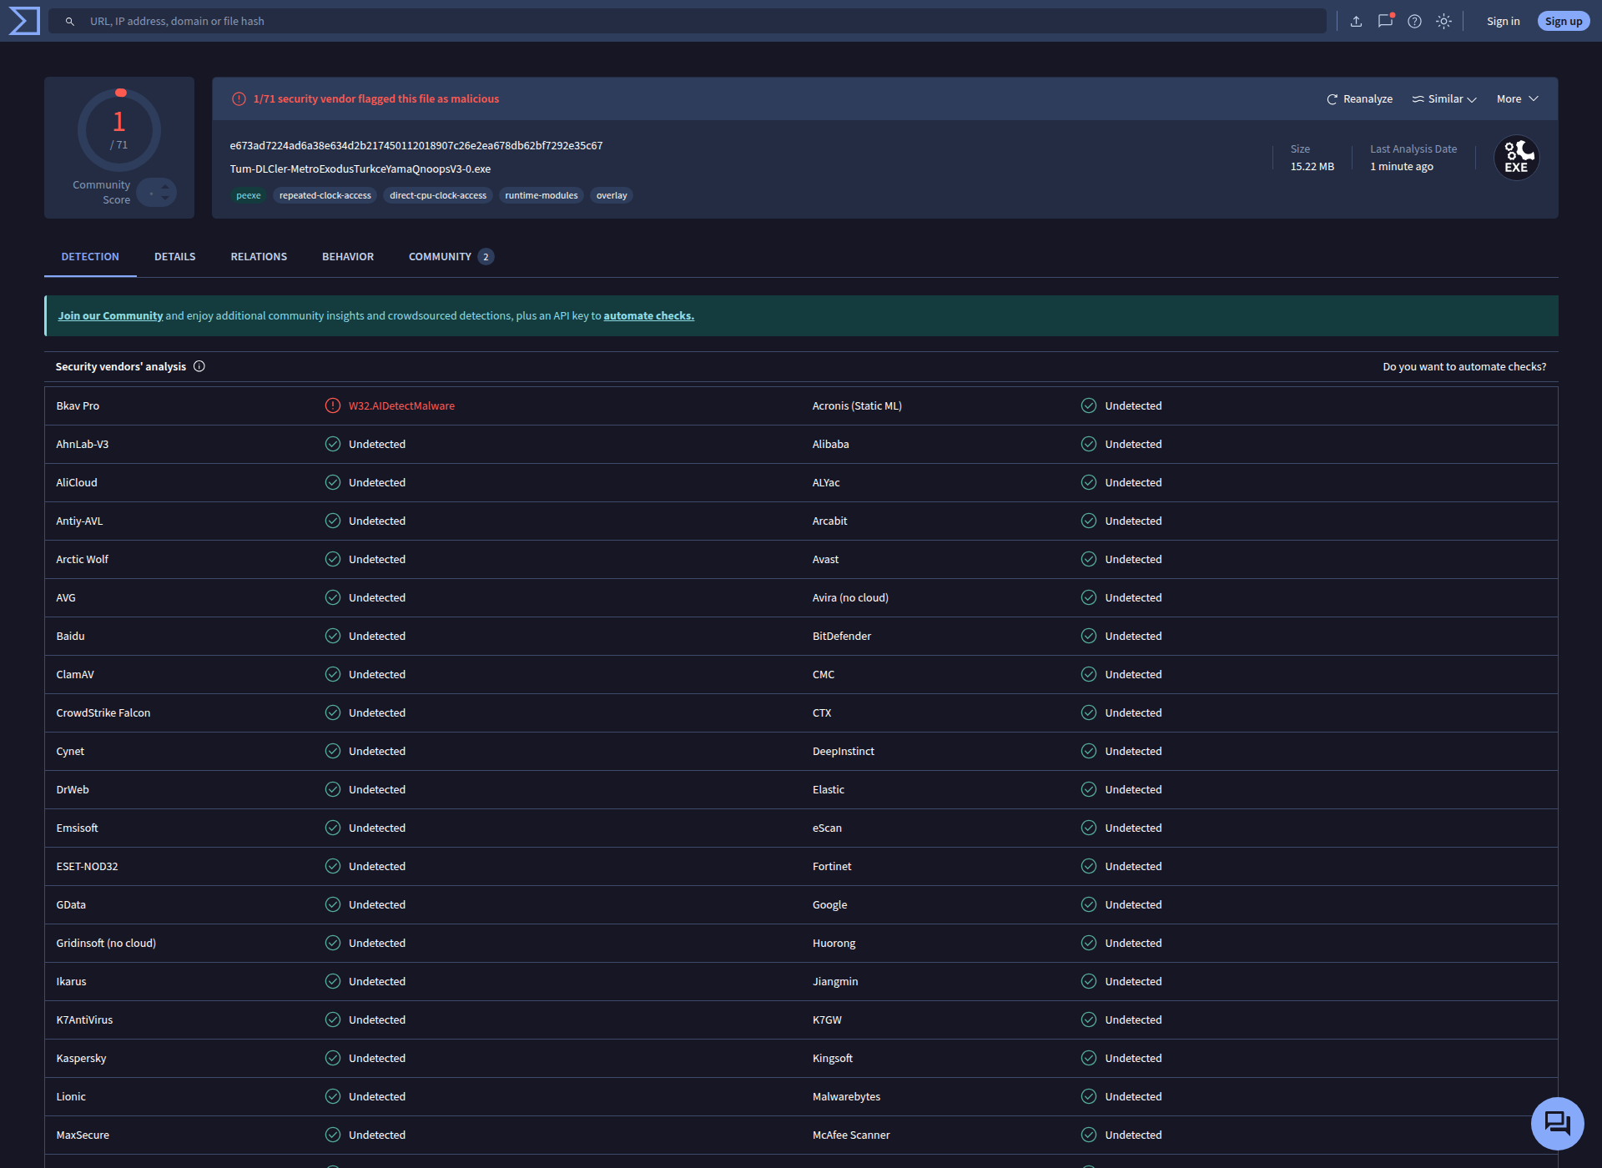Click the check icon for McAfee Scanner result
Viewport: 1602px width, 1168px height.
(x=1089, y=1135)
